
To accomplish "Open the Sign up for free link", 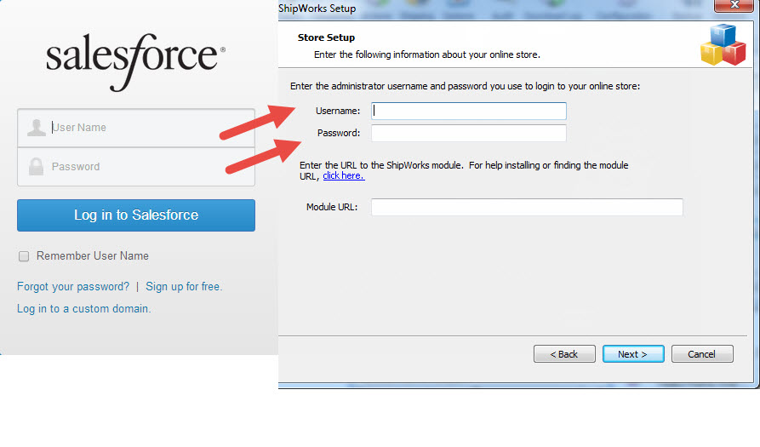I will [184, 287].
